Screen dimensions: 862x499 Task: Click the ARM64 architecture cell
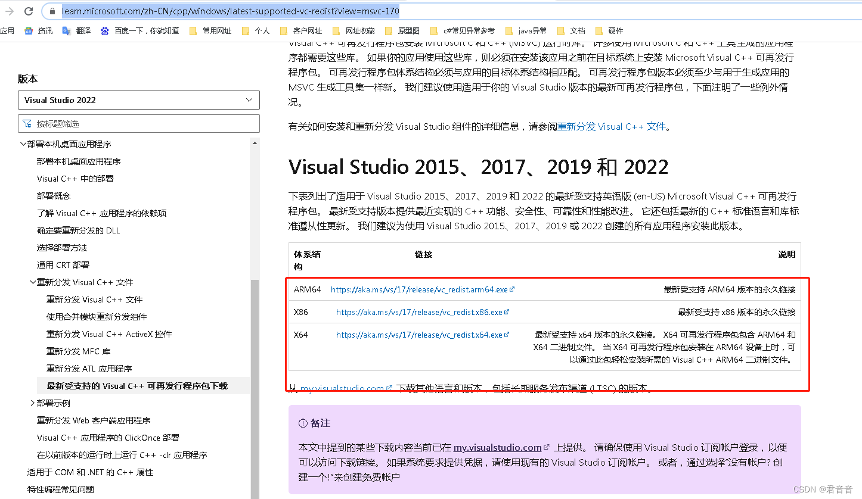click(308, 289)
